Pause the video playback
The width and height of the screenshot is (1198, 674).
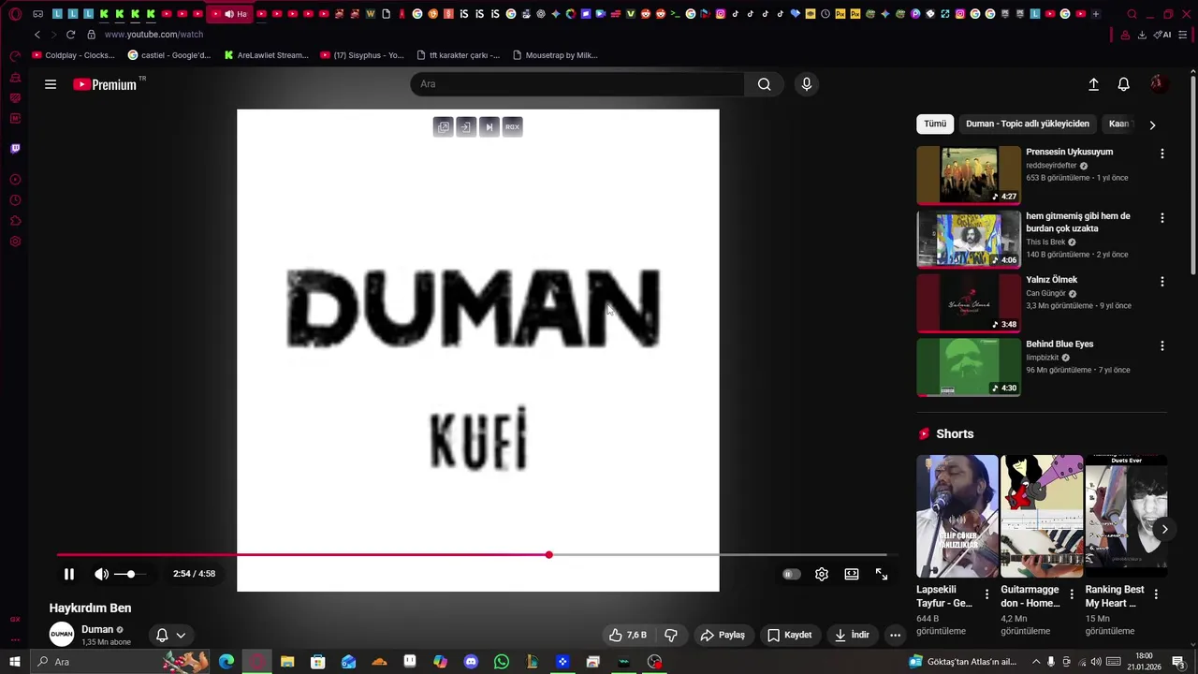[68, 574]
